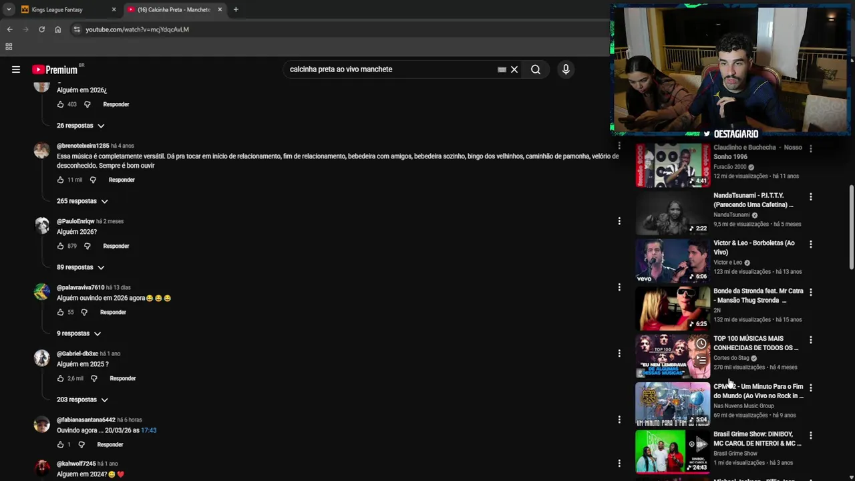Run search with magnifying glass button

pos(536,69)
